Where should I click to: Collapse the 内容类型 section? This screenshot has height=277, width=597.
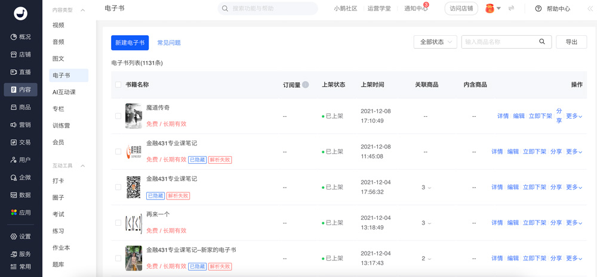[x=83, y=10]
